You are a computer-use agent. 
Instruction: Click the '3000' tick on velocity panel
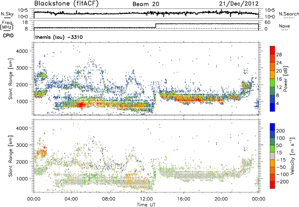[22, 145]
